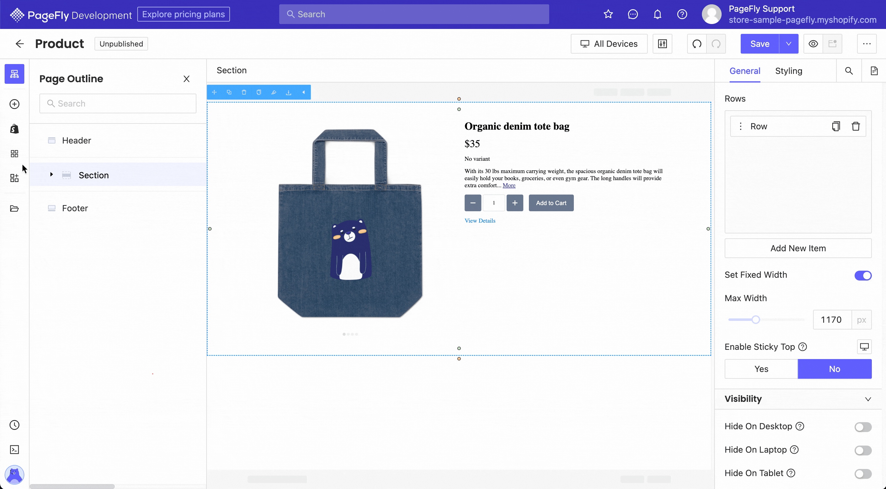Click the star favorites icon in top bar

coord(608,14)
